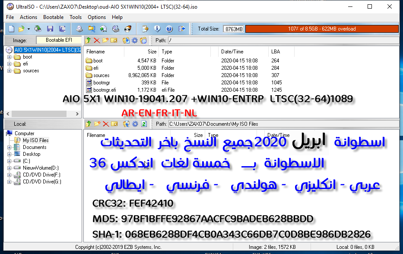
Task: Rename item in image pane toolbar
Action: (x=114, y=40)
